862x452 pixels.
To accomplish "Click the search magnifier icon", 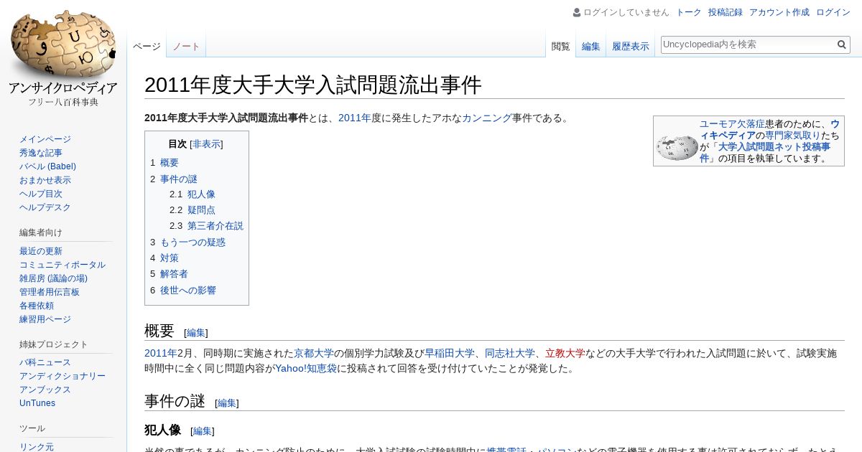I will (842, 44).
